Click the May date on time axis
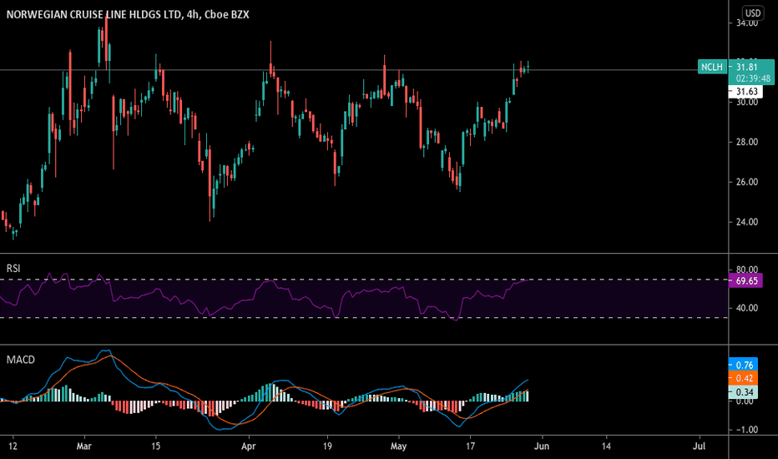The height and width of the screenshot is (459, 778). (398, 446)
